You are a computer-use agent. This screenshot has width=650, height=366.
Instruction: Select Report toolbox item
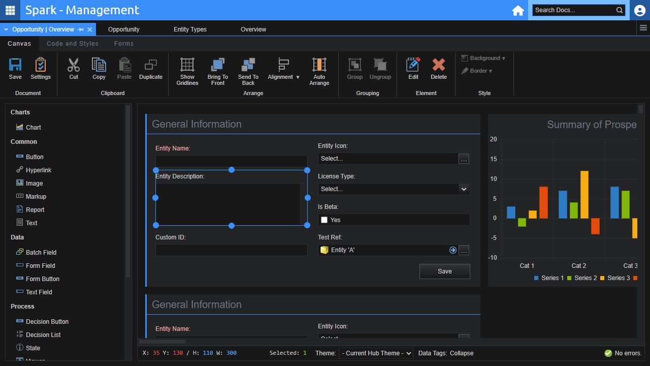pyautogui.click(x=30, y=209)
